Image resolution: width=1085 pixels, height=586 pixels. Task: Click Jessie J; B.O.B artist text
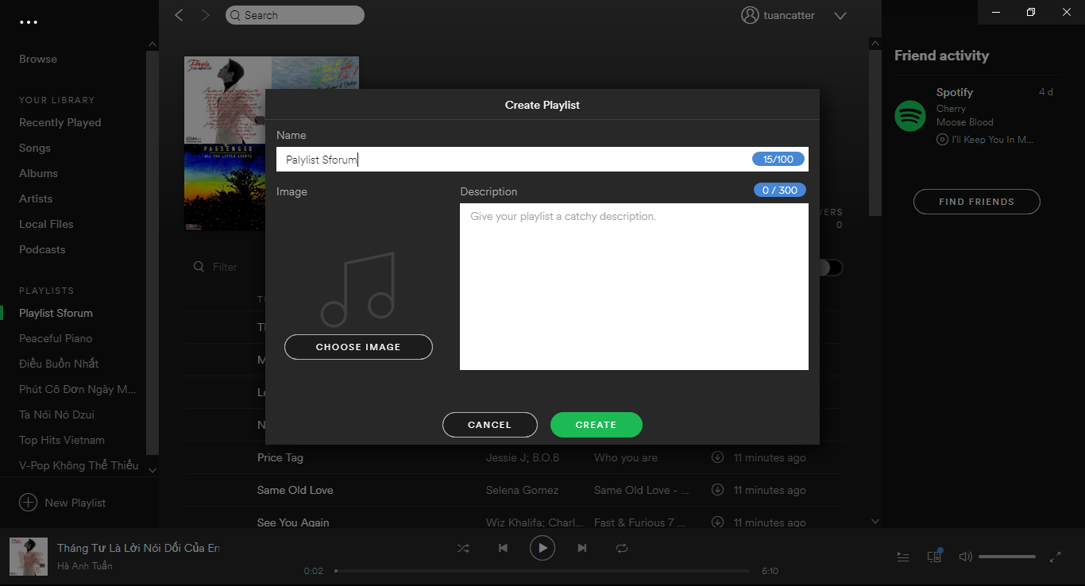(523, 457)
